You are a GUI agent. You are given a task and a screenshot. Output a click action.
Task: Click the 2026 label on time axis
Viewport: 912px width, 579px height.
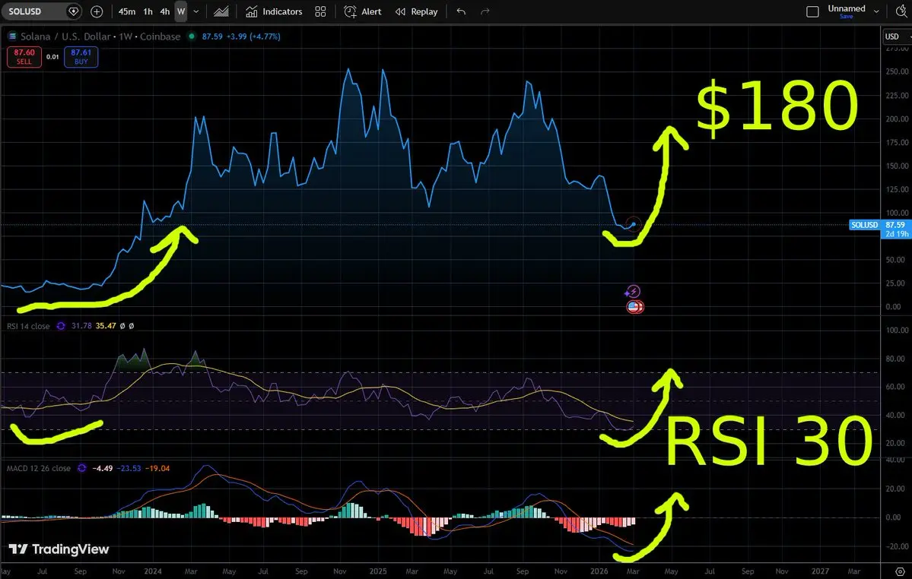click(599, 571)
